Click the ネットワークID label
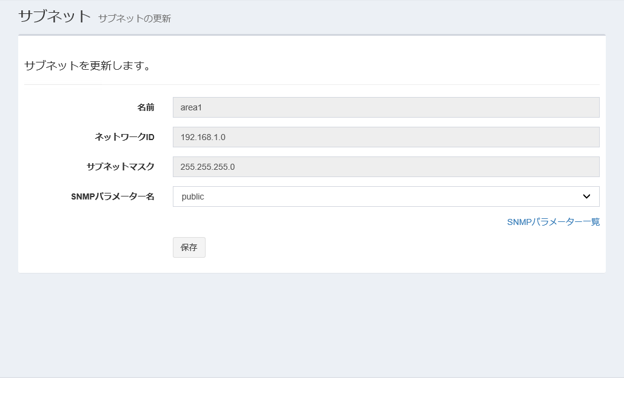The height and width of the screenshot is (396, 624). (x=125, y=137)
